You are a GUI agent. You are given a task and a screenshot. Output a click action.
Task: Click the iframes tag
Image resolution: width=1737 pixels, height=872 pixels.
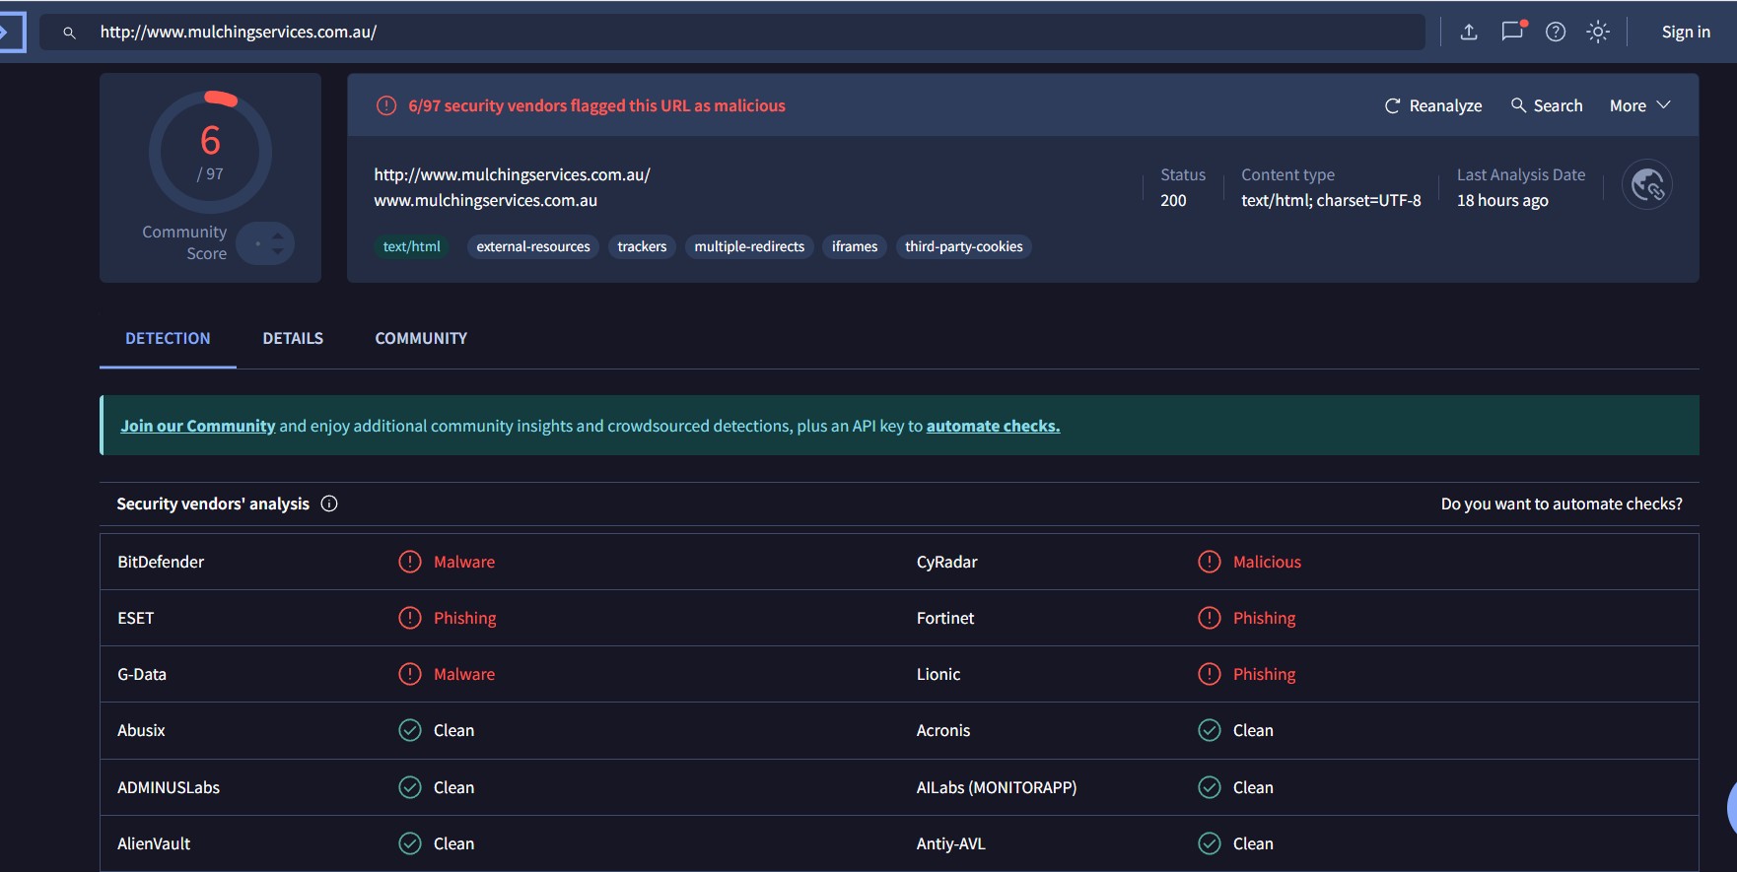(x=855, y=246)
